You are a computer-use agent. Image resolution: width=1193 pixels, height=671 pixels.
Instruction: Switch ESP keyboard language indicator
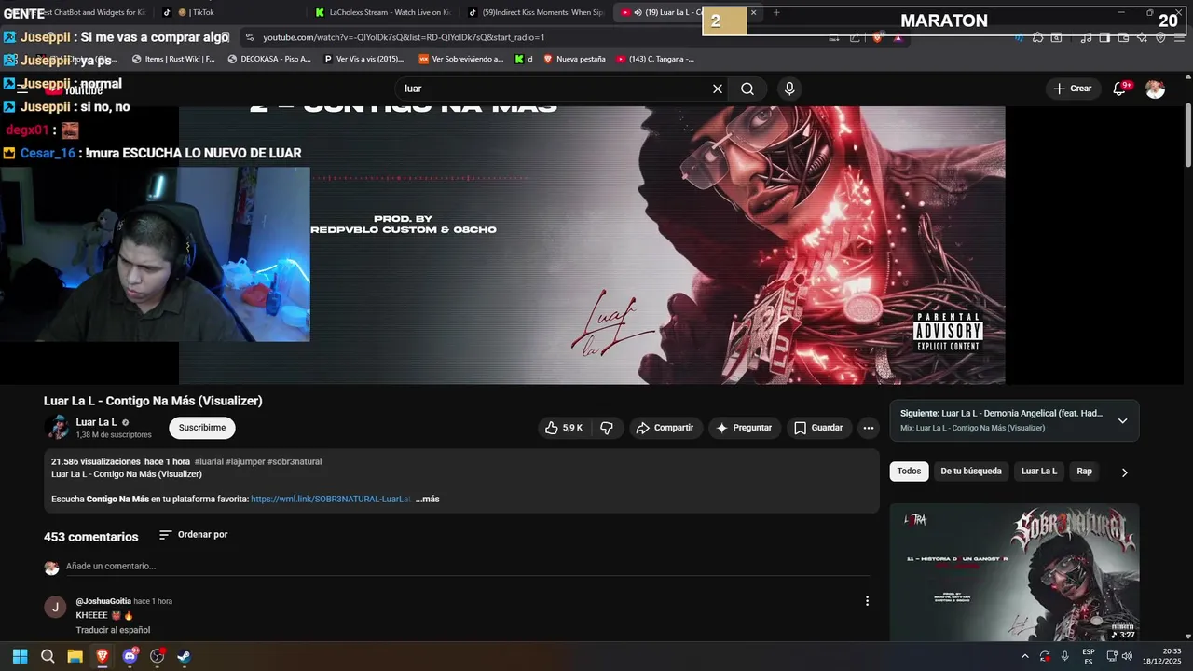tap(1088, 656)
